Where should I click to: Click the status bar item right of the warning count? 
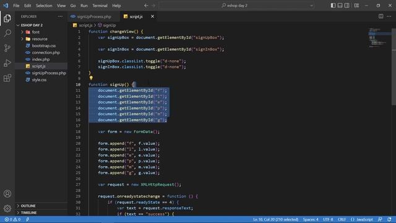(x=27, y=219)
